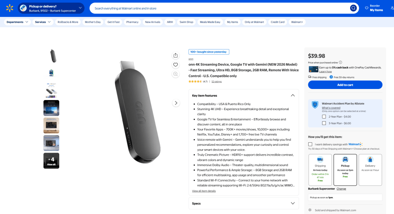The height and width of the screenshot is (214, 394).
Task: Select the Shipping fulfillment option
Action: point(320,170)
